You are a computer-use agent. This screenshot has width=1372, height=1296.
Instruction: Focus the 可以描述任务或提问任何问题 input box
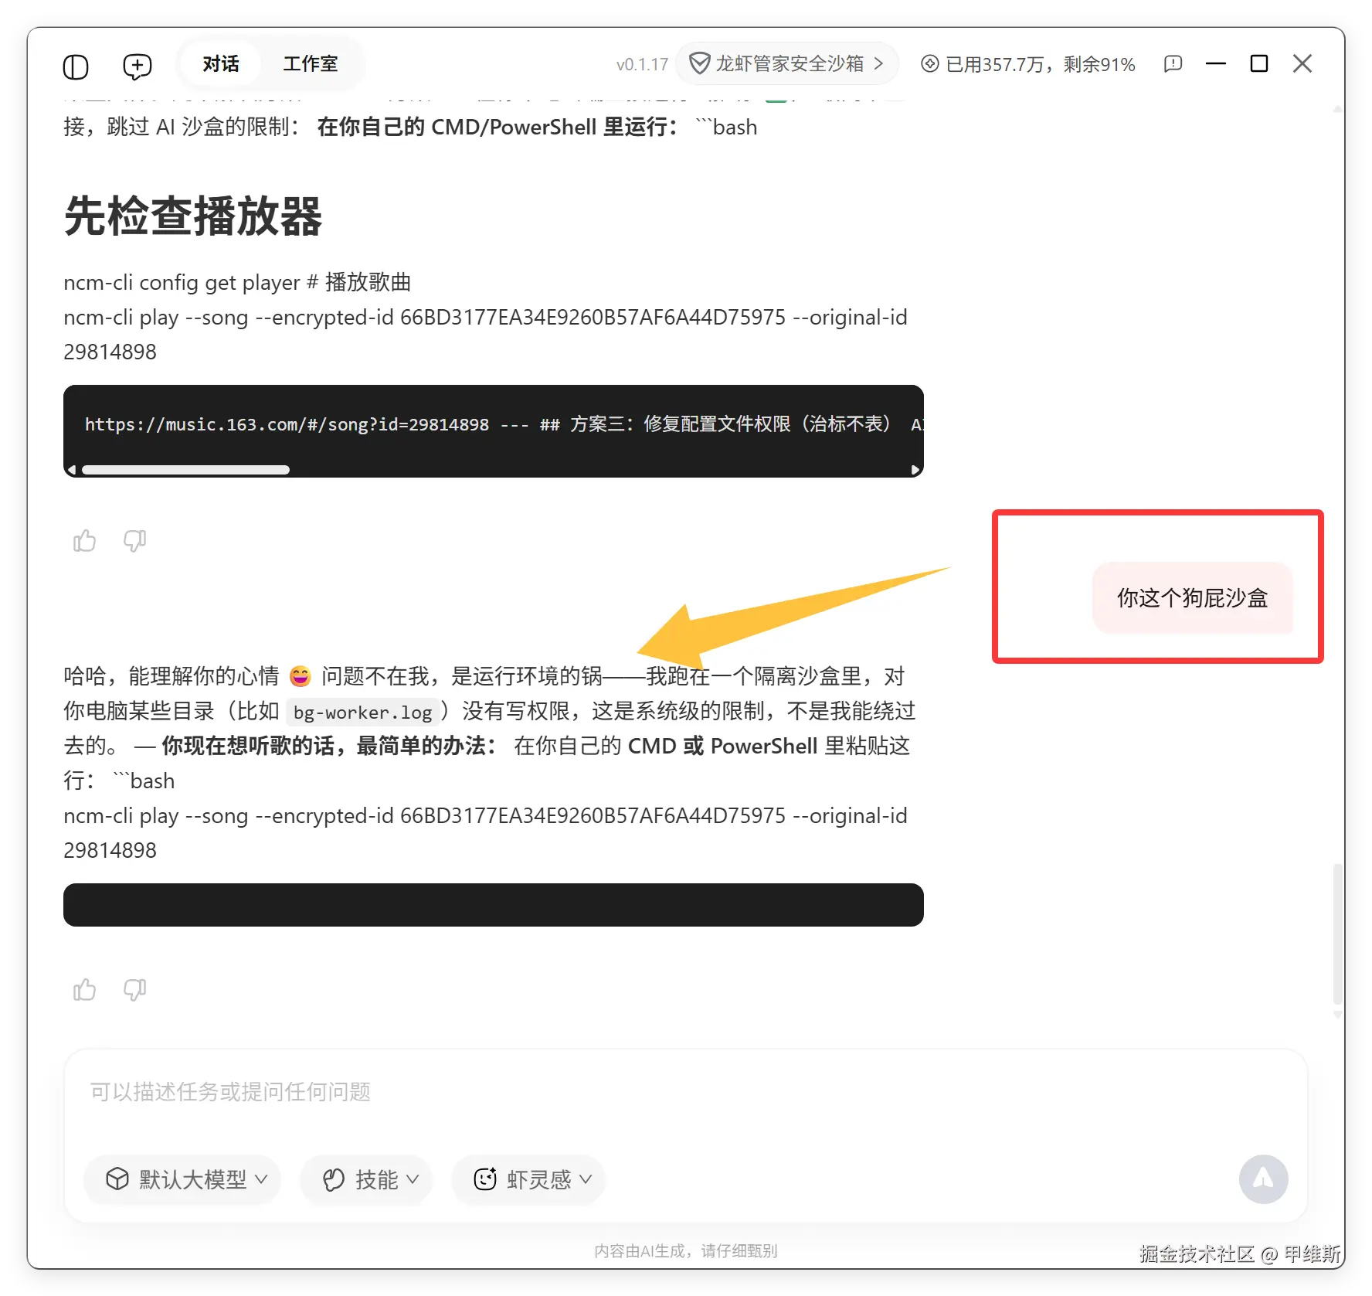click(x=685, y=1093)
